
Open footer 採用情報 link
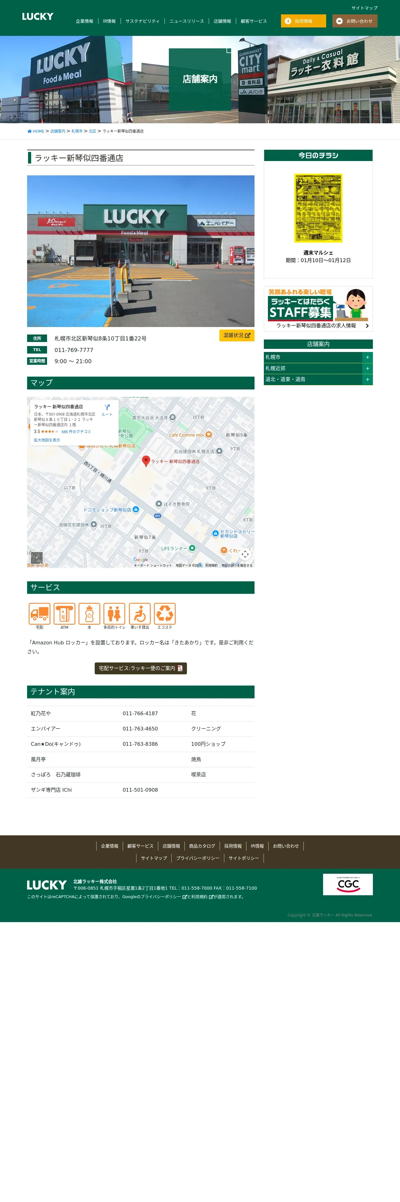tap(233, 846)
